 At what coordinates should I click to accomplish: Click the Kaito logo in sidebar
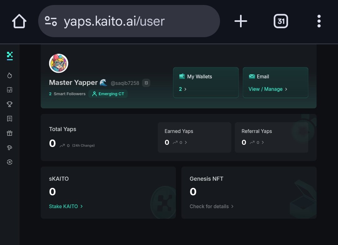pos(10,56)
